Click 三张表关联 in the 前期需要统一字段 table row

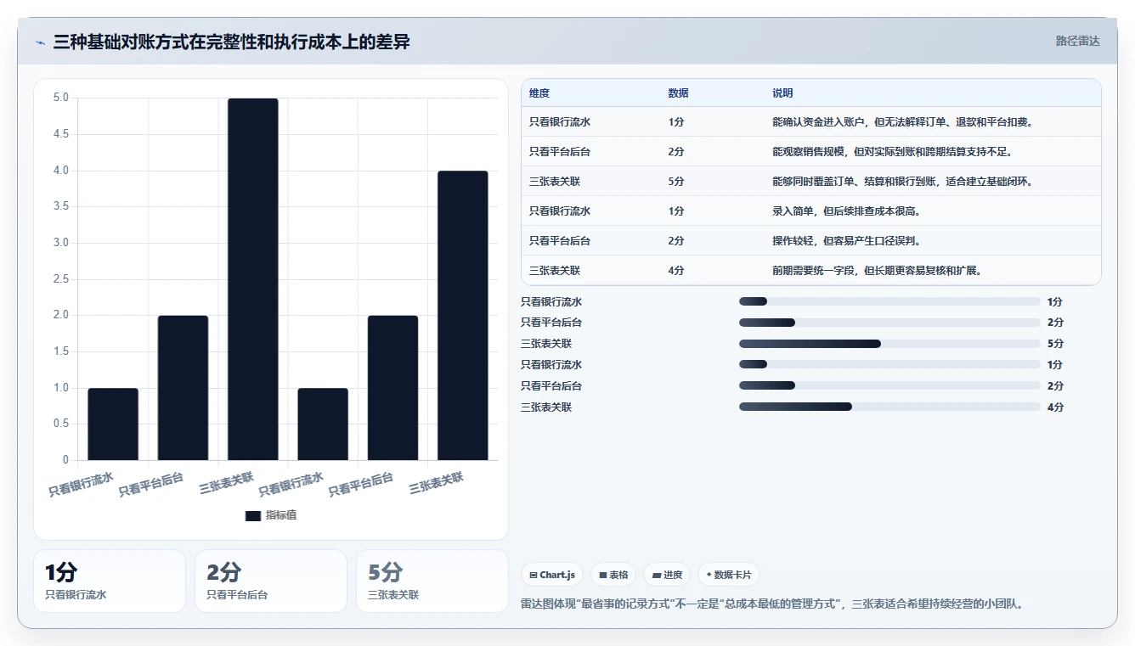pos(555,271)
